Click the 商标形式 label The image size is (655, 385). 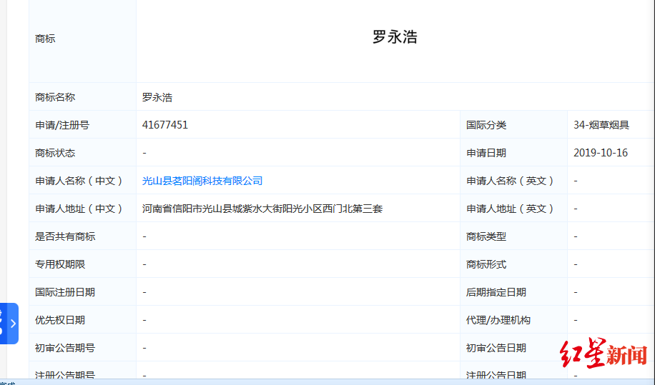point(486,264)
